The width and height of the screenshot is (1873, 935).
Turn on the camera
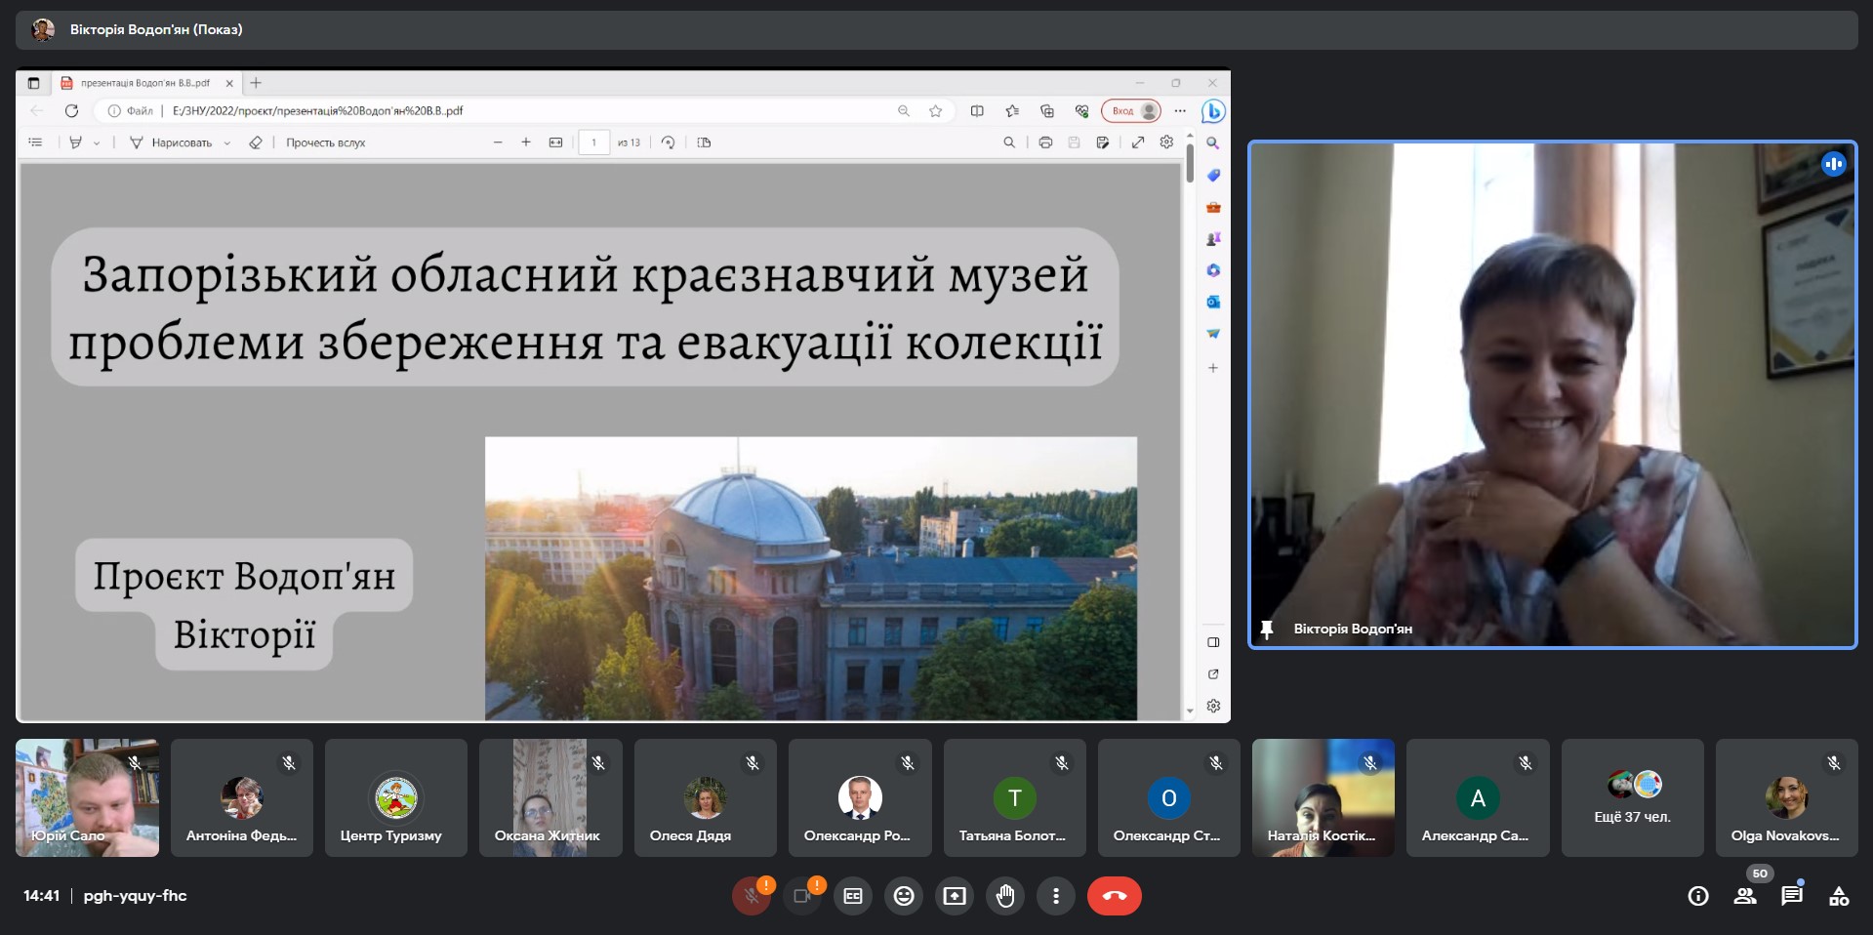pyautogui.click(x=802, y=896)
